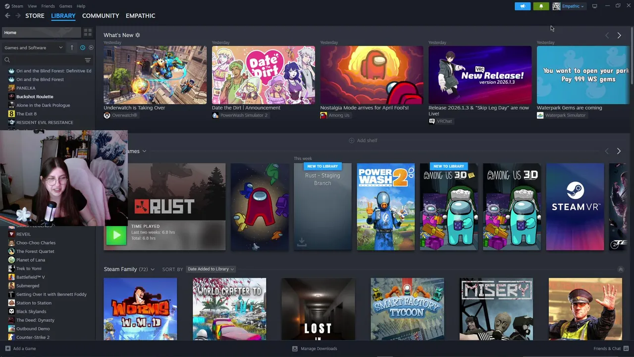Viewport: 634px width, 357px height.
Task: Open Manage Downloads
Action: (x=315, y=349)
